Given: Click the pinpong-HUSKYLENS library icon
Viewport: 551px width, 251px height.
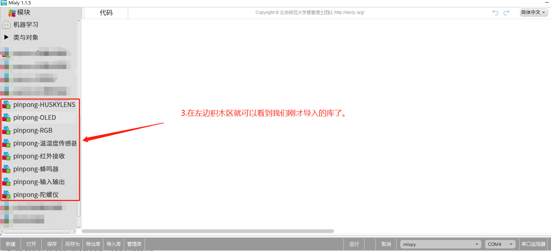Looking at the screenshot, I should point(6,105).
